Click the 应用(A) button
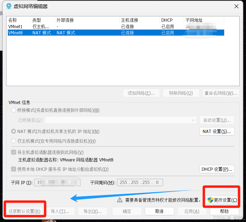Viewport: 246px width, 222px height. tap(192, 211)
